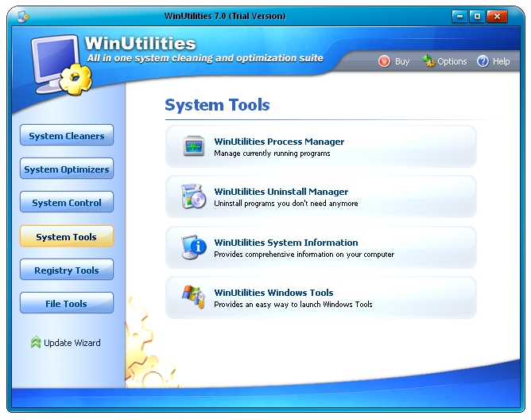Screen dimensions: 531x420
Task: Minimize the WinUtilities window
Action: (460, 16)
